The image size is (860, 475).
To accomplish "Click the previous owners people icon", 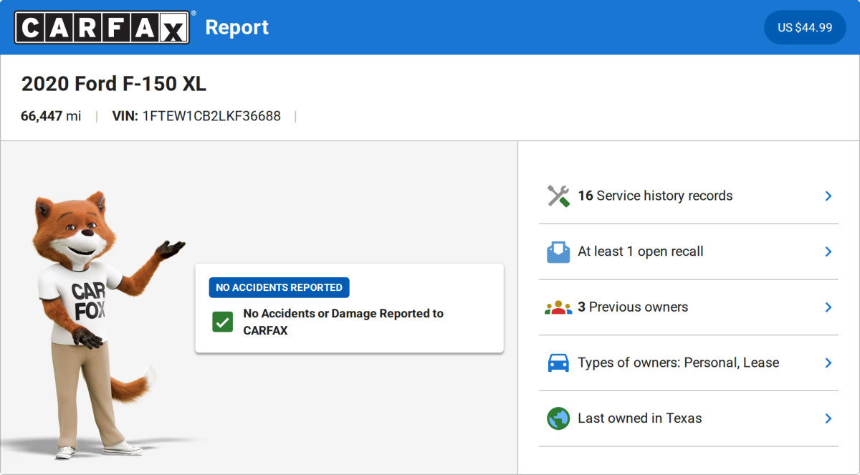I will coord(558,307).
